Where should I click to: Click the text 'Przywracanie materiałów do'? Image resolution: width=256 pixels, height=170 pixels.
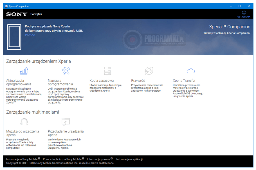click(147, 85)
